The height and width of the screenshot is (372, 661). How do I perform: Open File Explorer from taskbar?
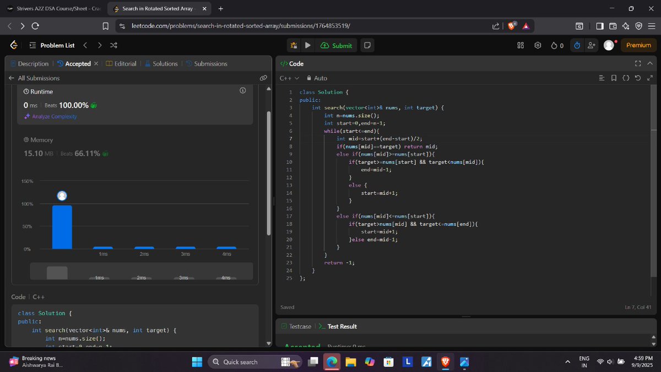(x=350, y=362)
